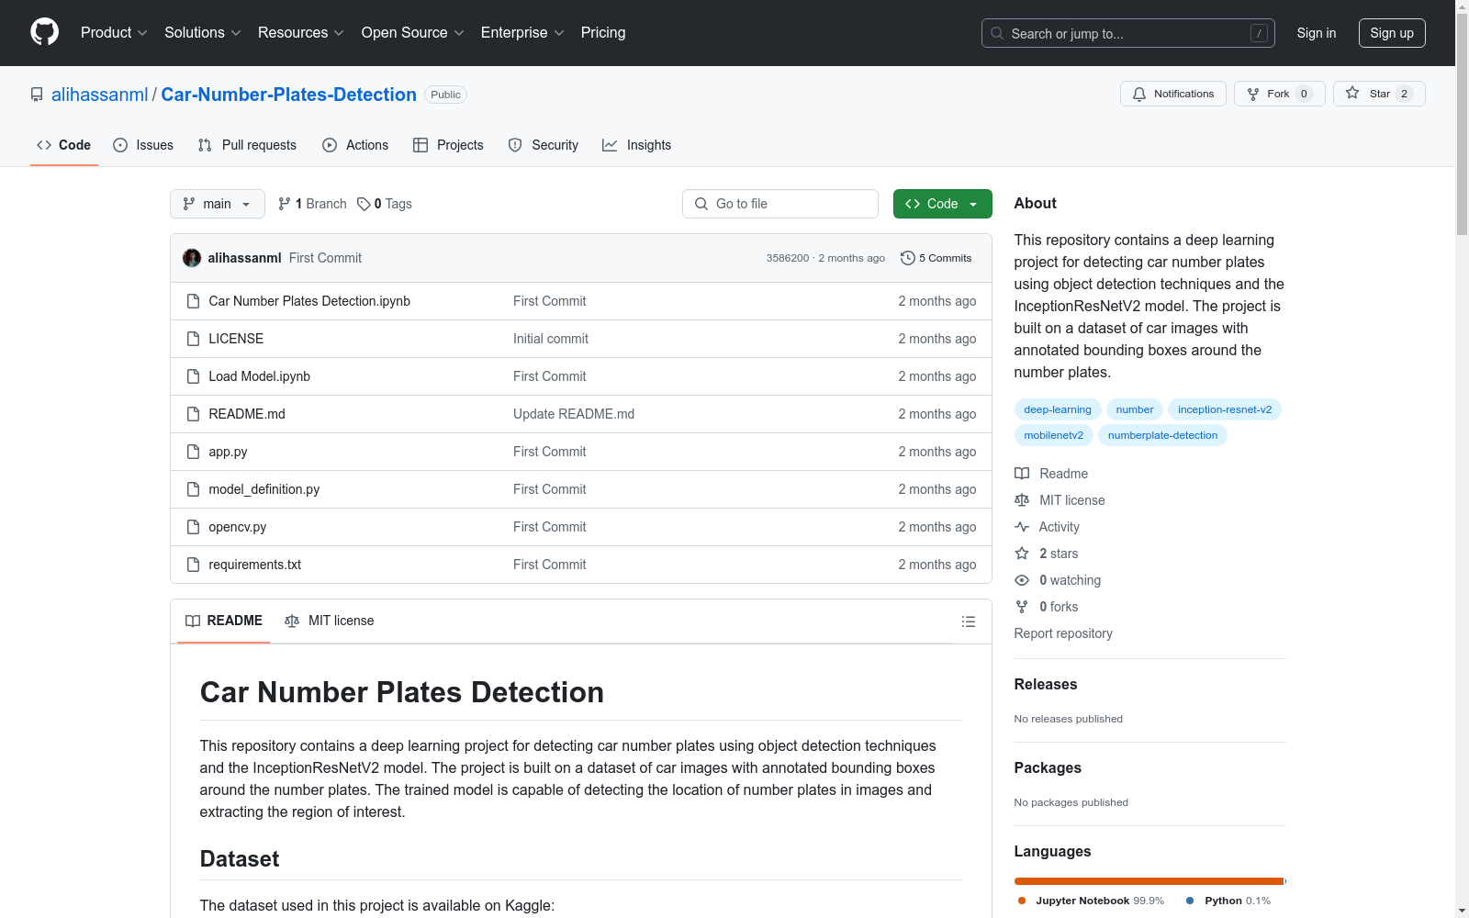The image size is (1469, 918).
Task: Switch to the Code tab
Action: tap(64, 145)
